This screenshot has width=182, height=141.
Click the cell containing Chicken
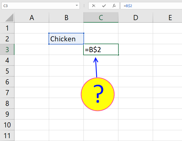[x=66, y=39]
